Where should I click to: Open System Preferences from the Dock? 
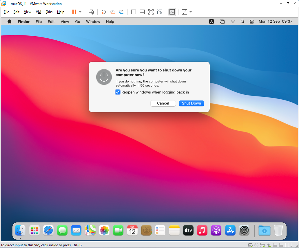(244, 230)
